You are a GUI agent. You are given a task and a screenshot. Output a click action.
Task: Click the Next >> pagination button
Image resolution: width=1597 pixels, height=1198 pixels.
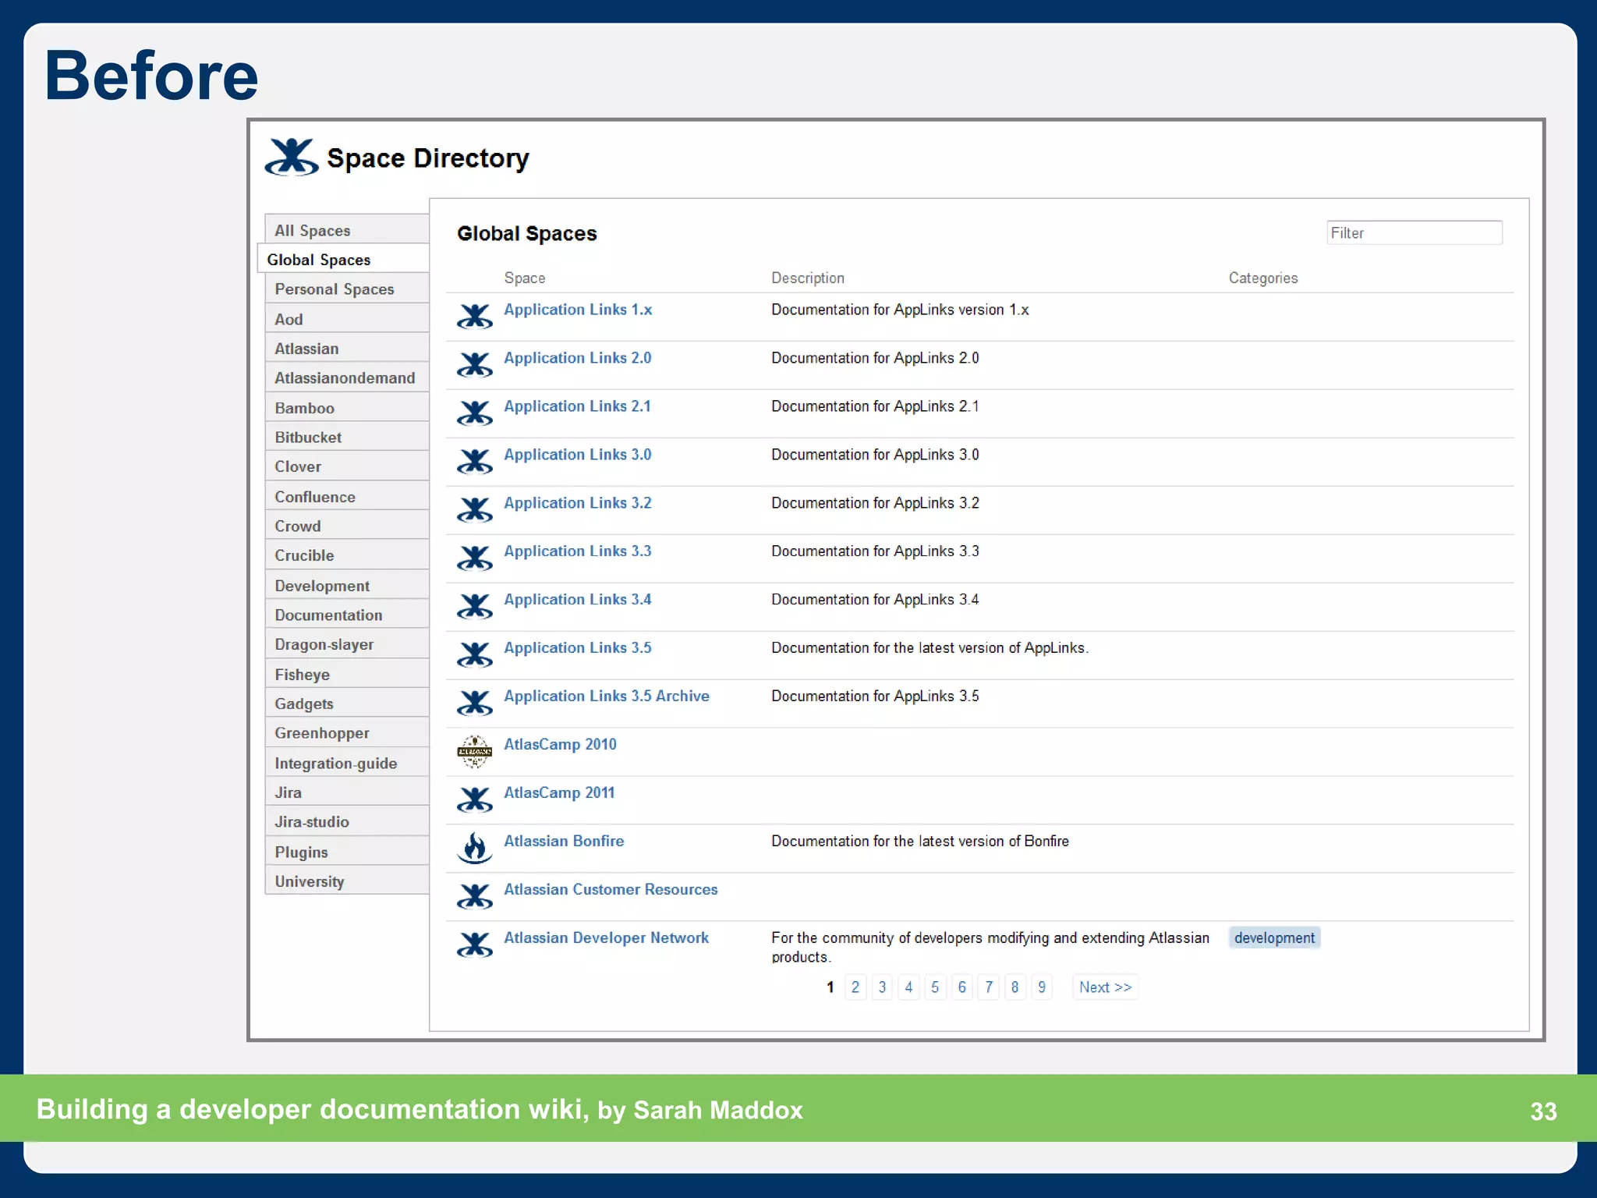(1105, 987)
